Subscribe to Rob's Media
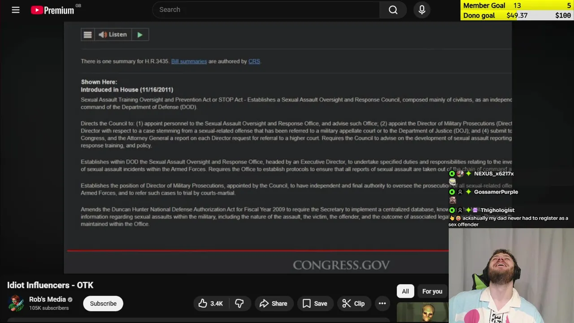The image size is (574, 323). point(103,304)
